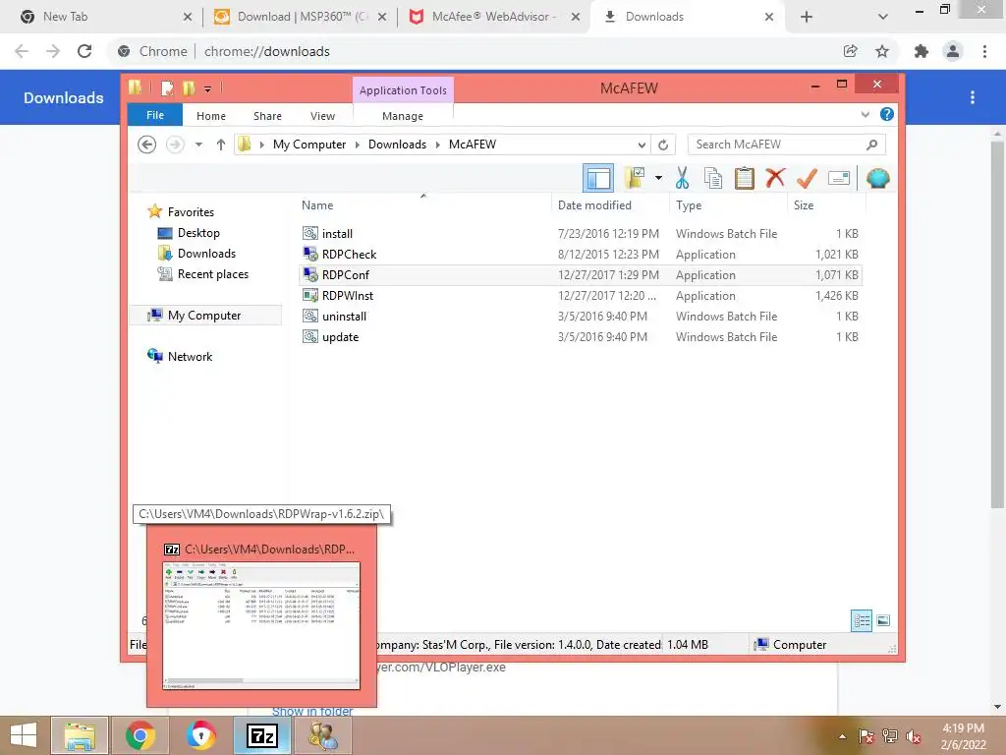Click My Computer in the address breadcrumb
Viewport: 1006px width, 755px height.
309,145
